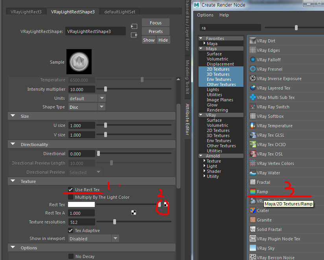This screenshot has height=260, width=324.
Task: Pick the VRay Inverse Exposure icon
Action: pyautogui.click(x=252, y=79)
